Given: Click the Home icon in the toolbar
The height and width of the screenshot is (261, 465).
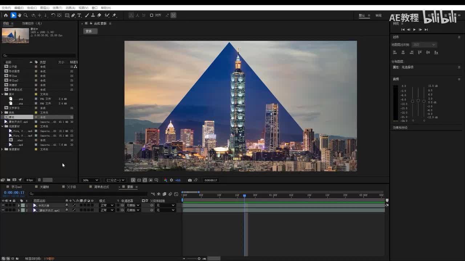Looking at the screenshot, I should click(6, 15).
